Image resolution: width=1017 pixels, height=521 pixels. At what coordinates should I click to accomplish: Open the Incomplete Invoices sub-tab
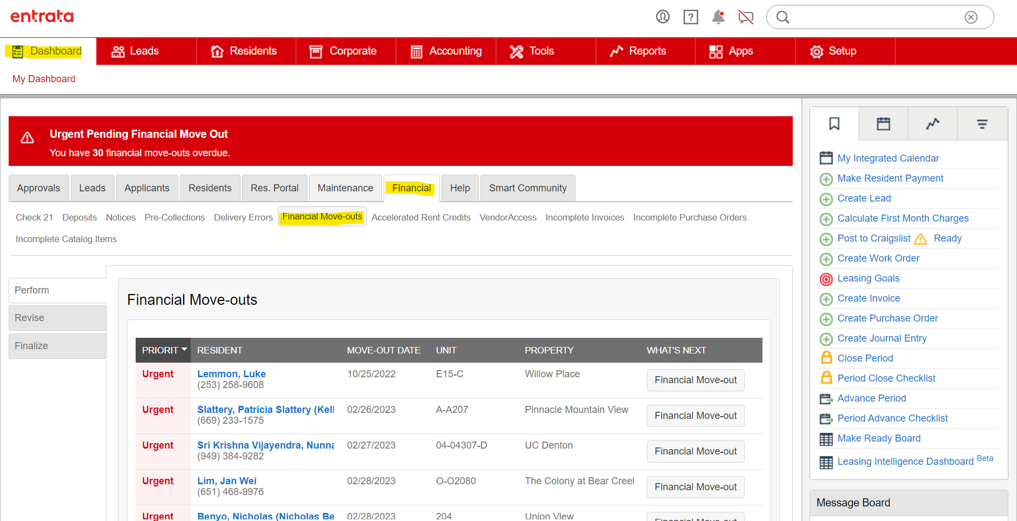click(x=585, y=217)
